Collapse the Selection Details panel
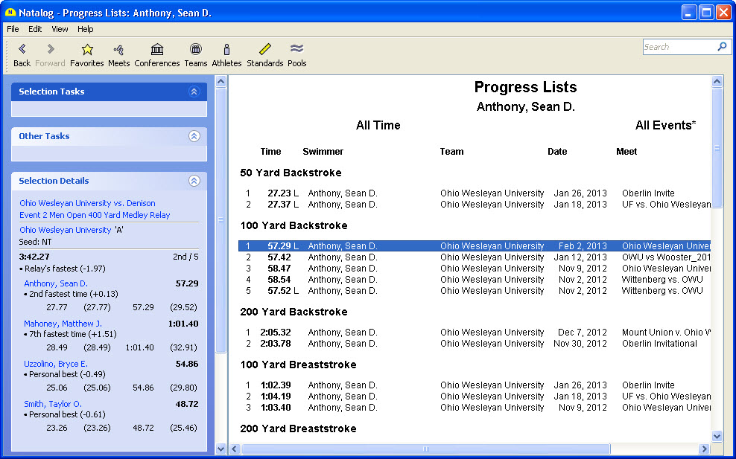736x459 pixels. pos(194,181)
